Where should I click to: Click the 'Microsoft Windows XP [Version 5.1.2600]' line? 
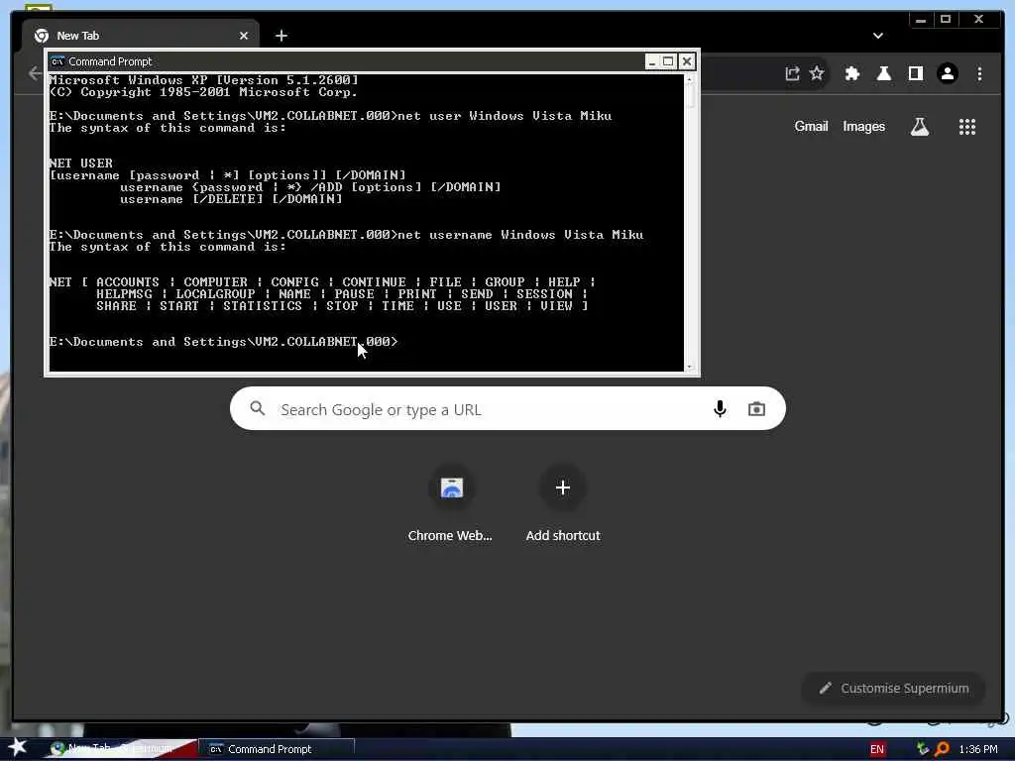click(203, 80)
